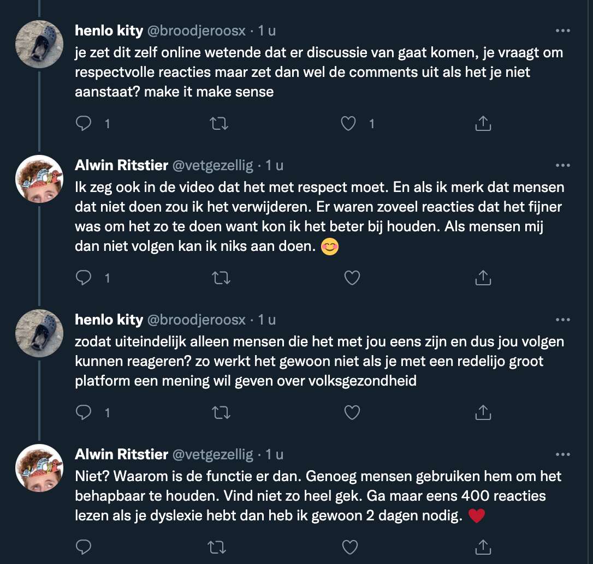This screenshot has height=564, width=593.
Task: Share the first henlo kity tweet
Action: 483,123
